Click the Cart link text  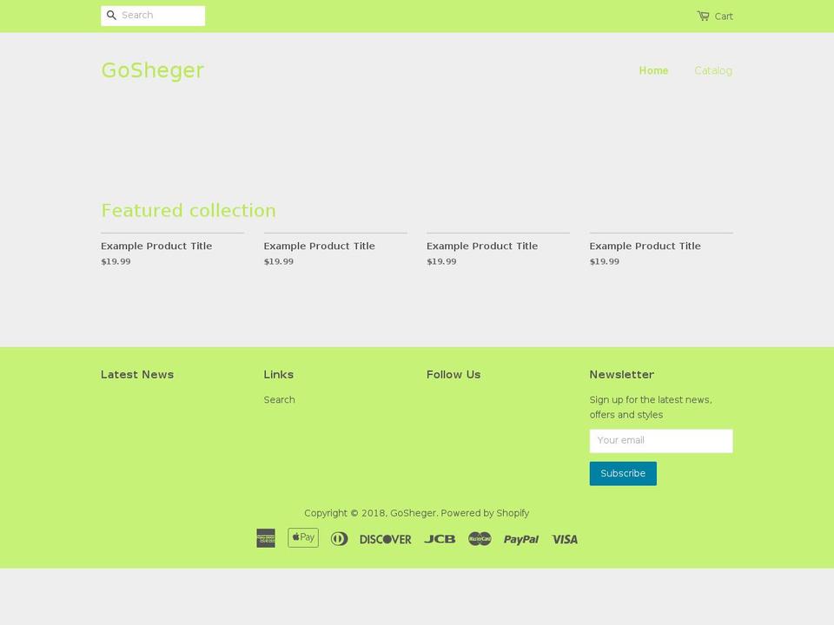(724, 16)
